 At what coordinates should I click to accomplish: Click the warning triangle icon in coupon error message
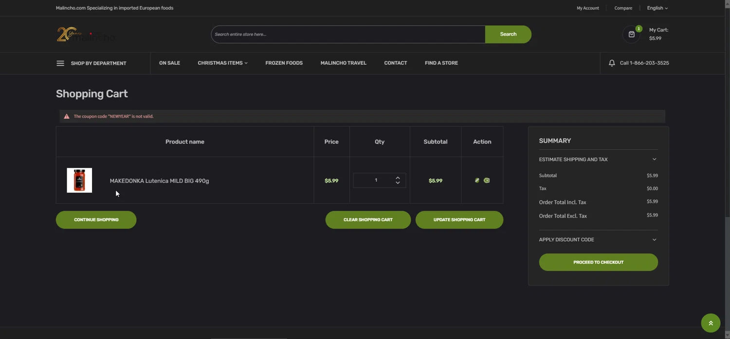(67, 116)
